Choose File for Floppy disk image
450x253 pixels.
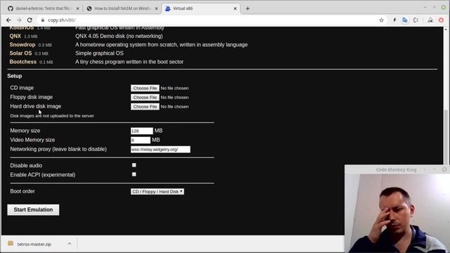[145, 97]
